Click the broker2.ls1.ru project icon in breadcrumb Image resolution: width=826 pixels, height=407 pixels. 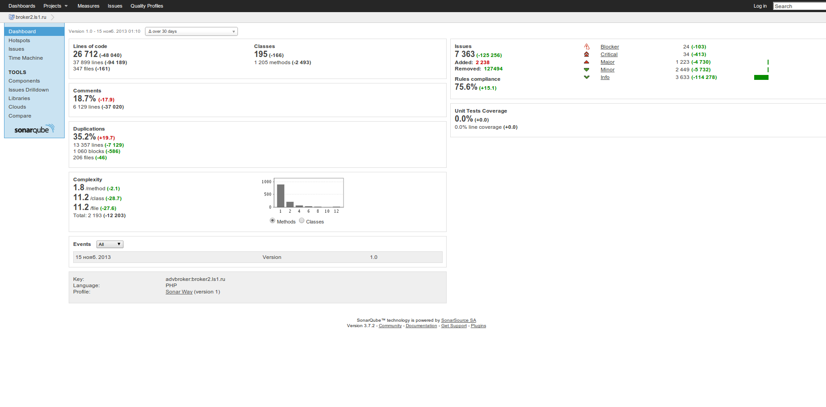[x=12, y=17]
